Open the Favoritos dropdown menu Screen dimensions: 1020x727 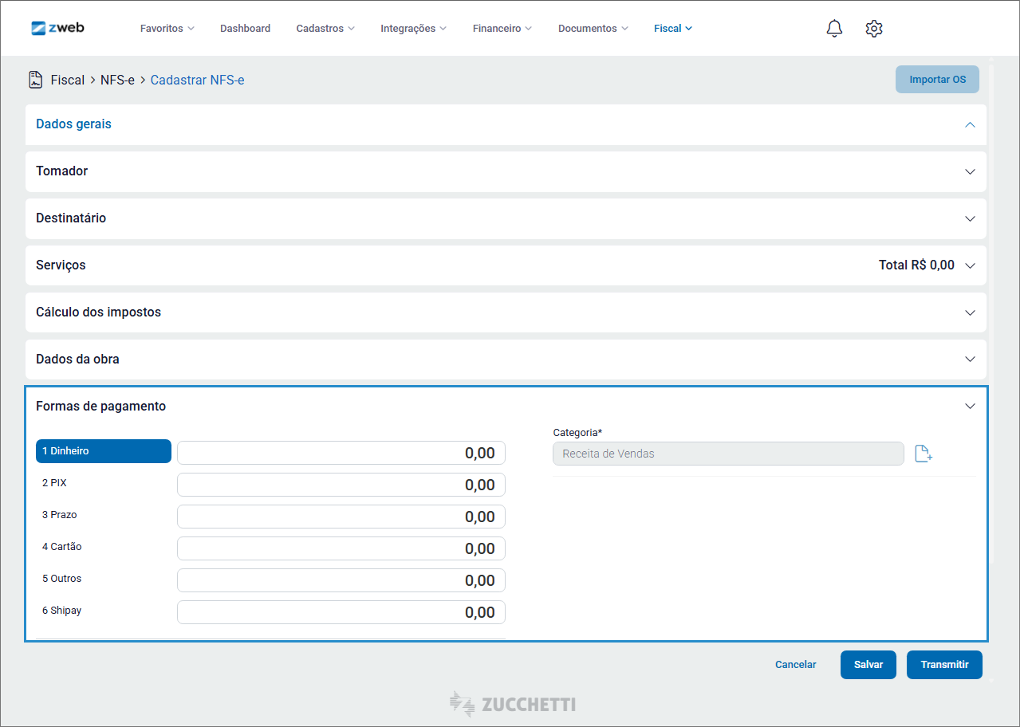pyautogui.click(x=167, y=29)
